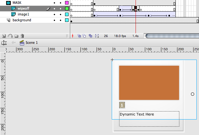Click the MASK layer mask icon

pos(8,3)
